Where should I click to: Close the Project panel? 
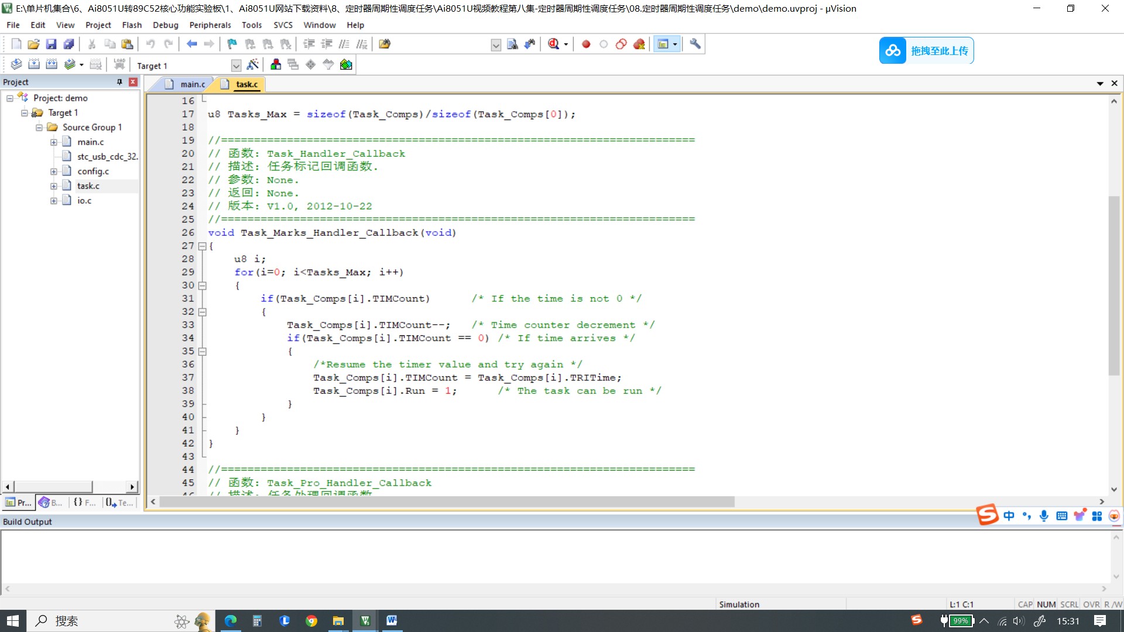(133, 82)
